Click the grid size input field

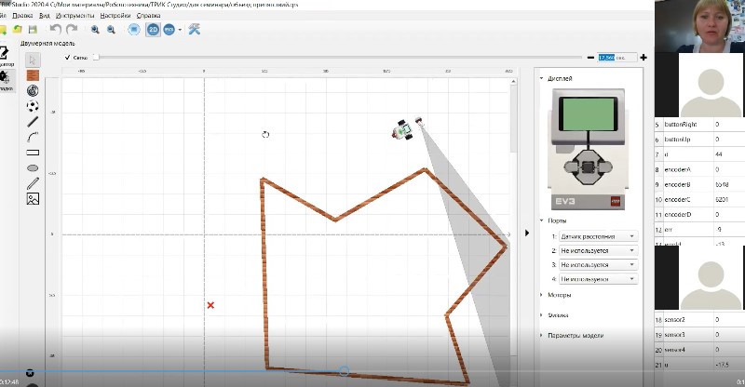point(616,57)
